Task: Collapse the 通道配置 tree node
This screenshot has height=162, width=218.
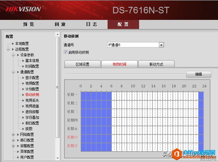Action: tap(13, 72)
